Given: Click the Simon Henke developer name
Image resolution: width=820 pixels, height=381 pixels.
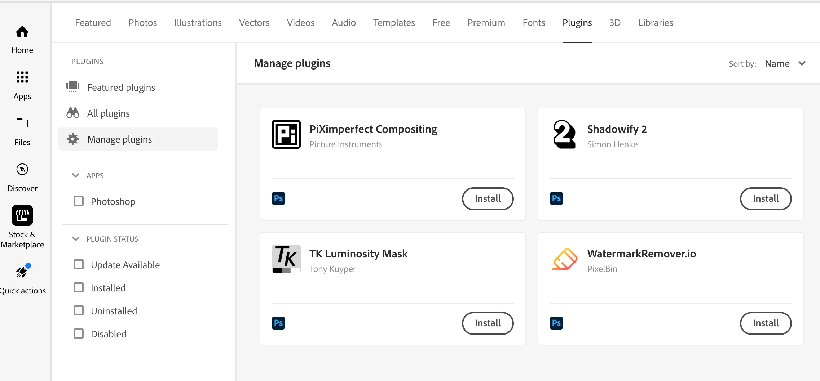Looking at the screenshot, I should (x=612, y=144).
